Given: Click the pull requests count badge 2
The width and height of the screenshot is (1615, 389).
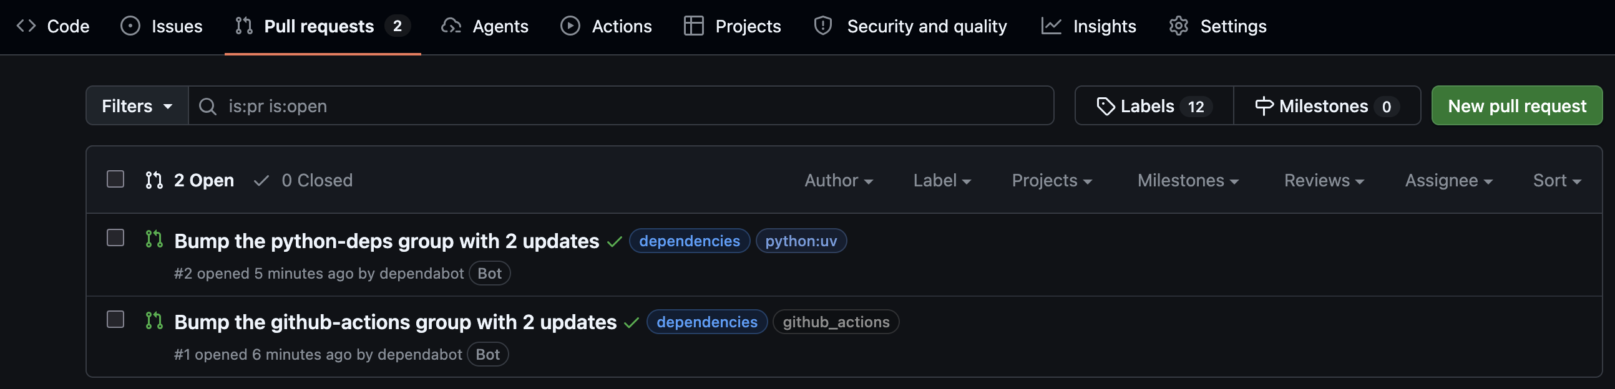Looking at the screenshot, I should [x=398, y=26].
